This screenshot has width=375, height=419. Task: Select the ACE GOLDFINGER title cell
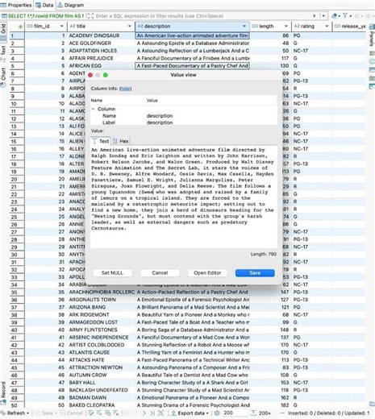[x=101, y=43]
